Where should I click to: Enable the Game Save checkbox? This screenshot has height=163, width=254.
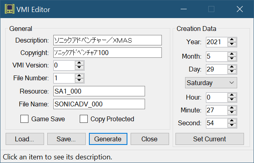click(25, 119)
